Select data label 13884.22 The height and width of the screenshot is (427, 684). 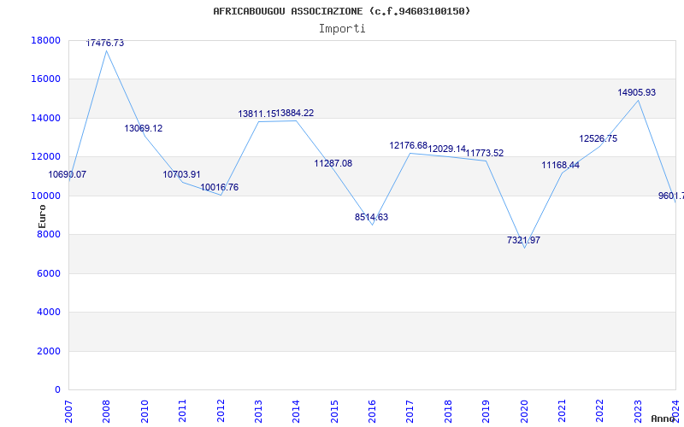click(295, 114)
